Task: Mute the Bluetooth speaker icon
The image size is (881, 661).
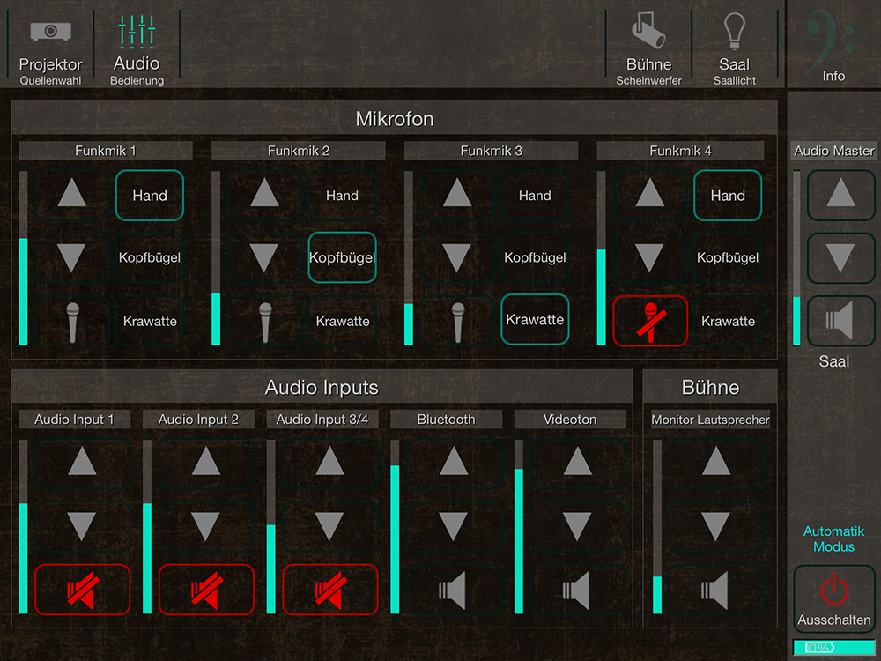Action: point(453,589)
